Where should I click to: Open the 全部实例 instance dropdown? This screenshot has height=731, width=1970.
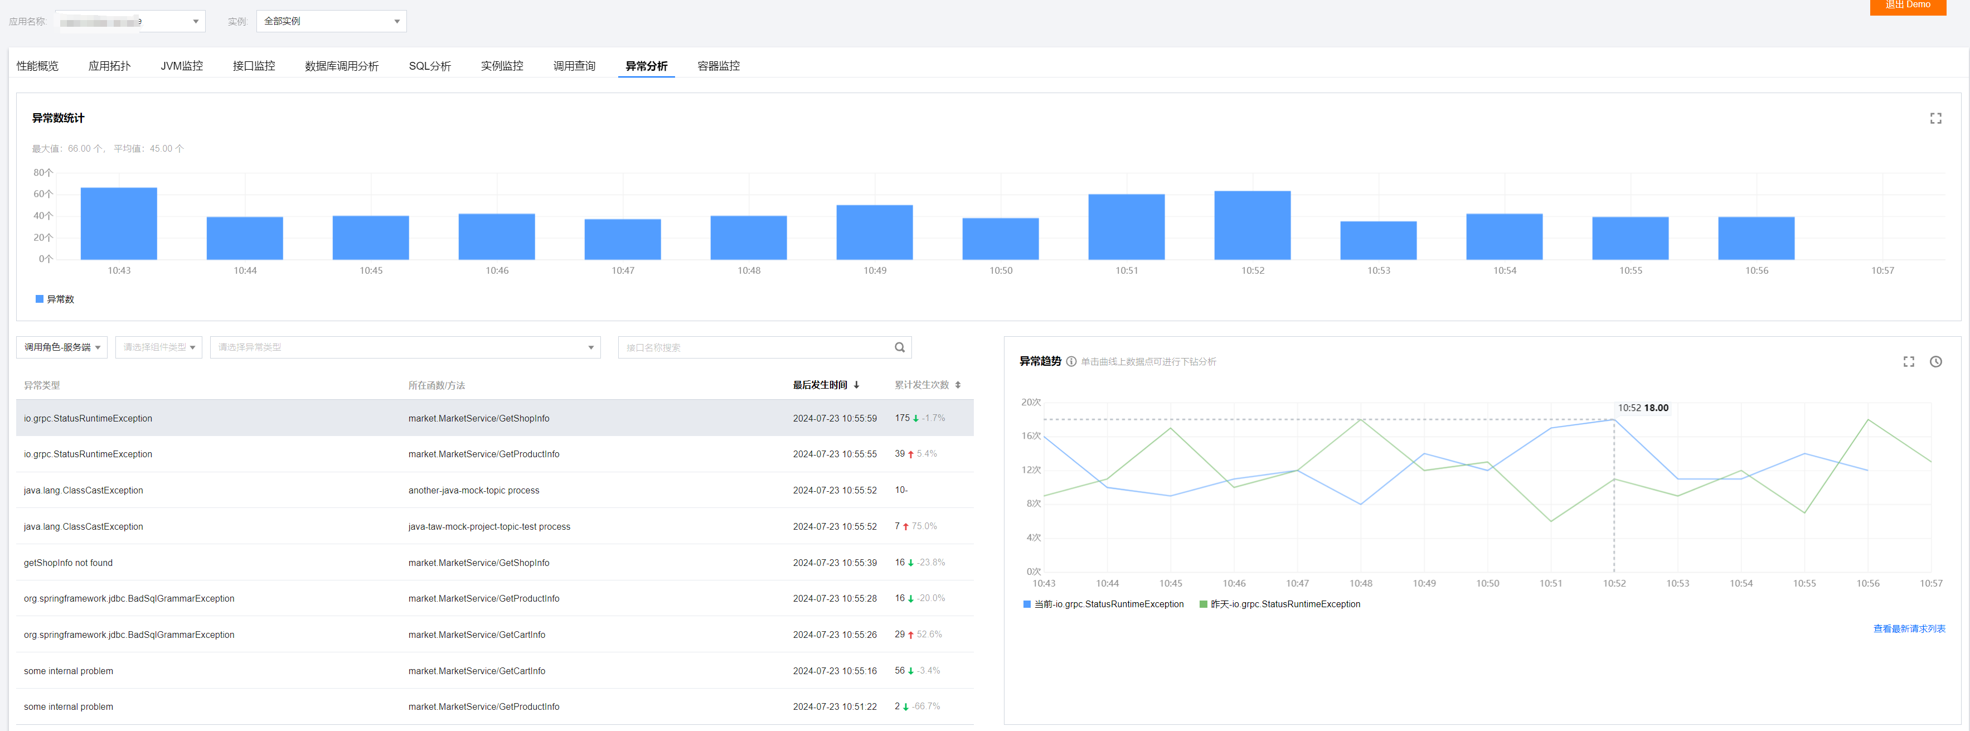(331, 21)
